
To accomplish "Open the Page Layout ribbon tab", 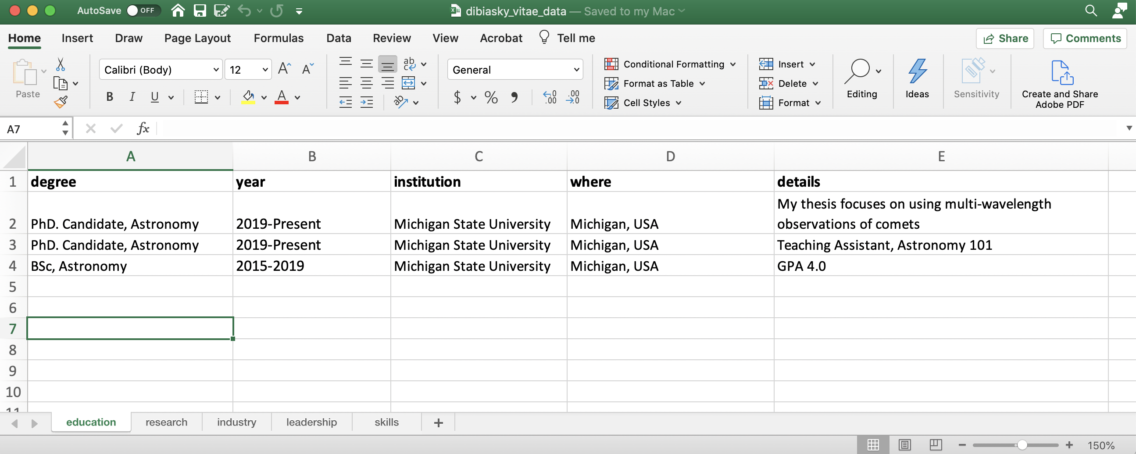I will pyautogui.click(x=197, y=39).
